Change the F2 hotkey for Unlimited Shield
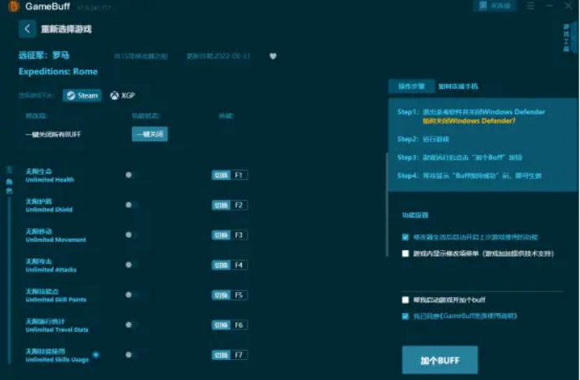 tap(229, 205)
